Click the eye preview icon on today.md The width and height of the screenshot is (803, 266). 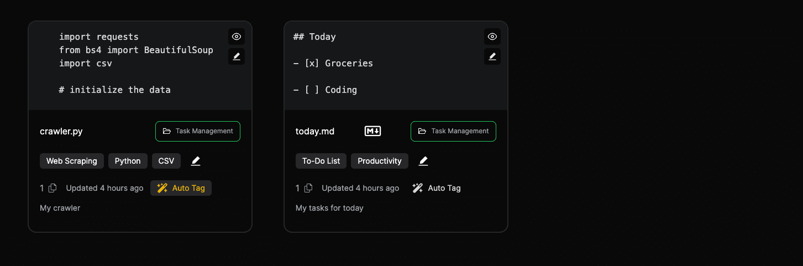492,36
